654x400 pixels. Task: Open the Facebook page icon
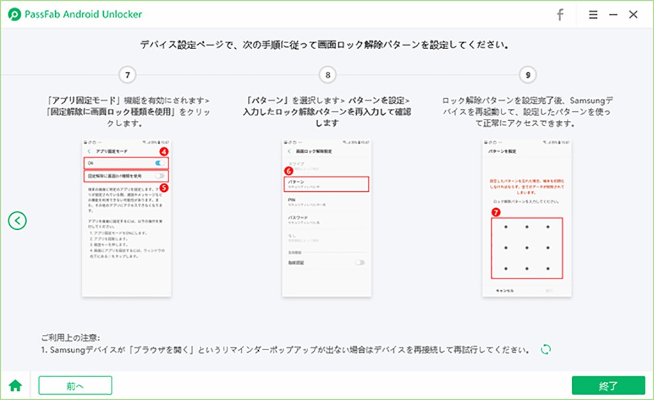coord(560,15)
